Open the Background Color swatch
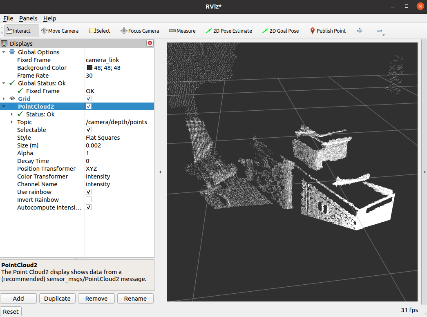Screen dimensions: 427x317 tap(89, 67)
